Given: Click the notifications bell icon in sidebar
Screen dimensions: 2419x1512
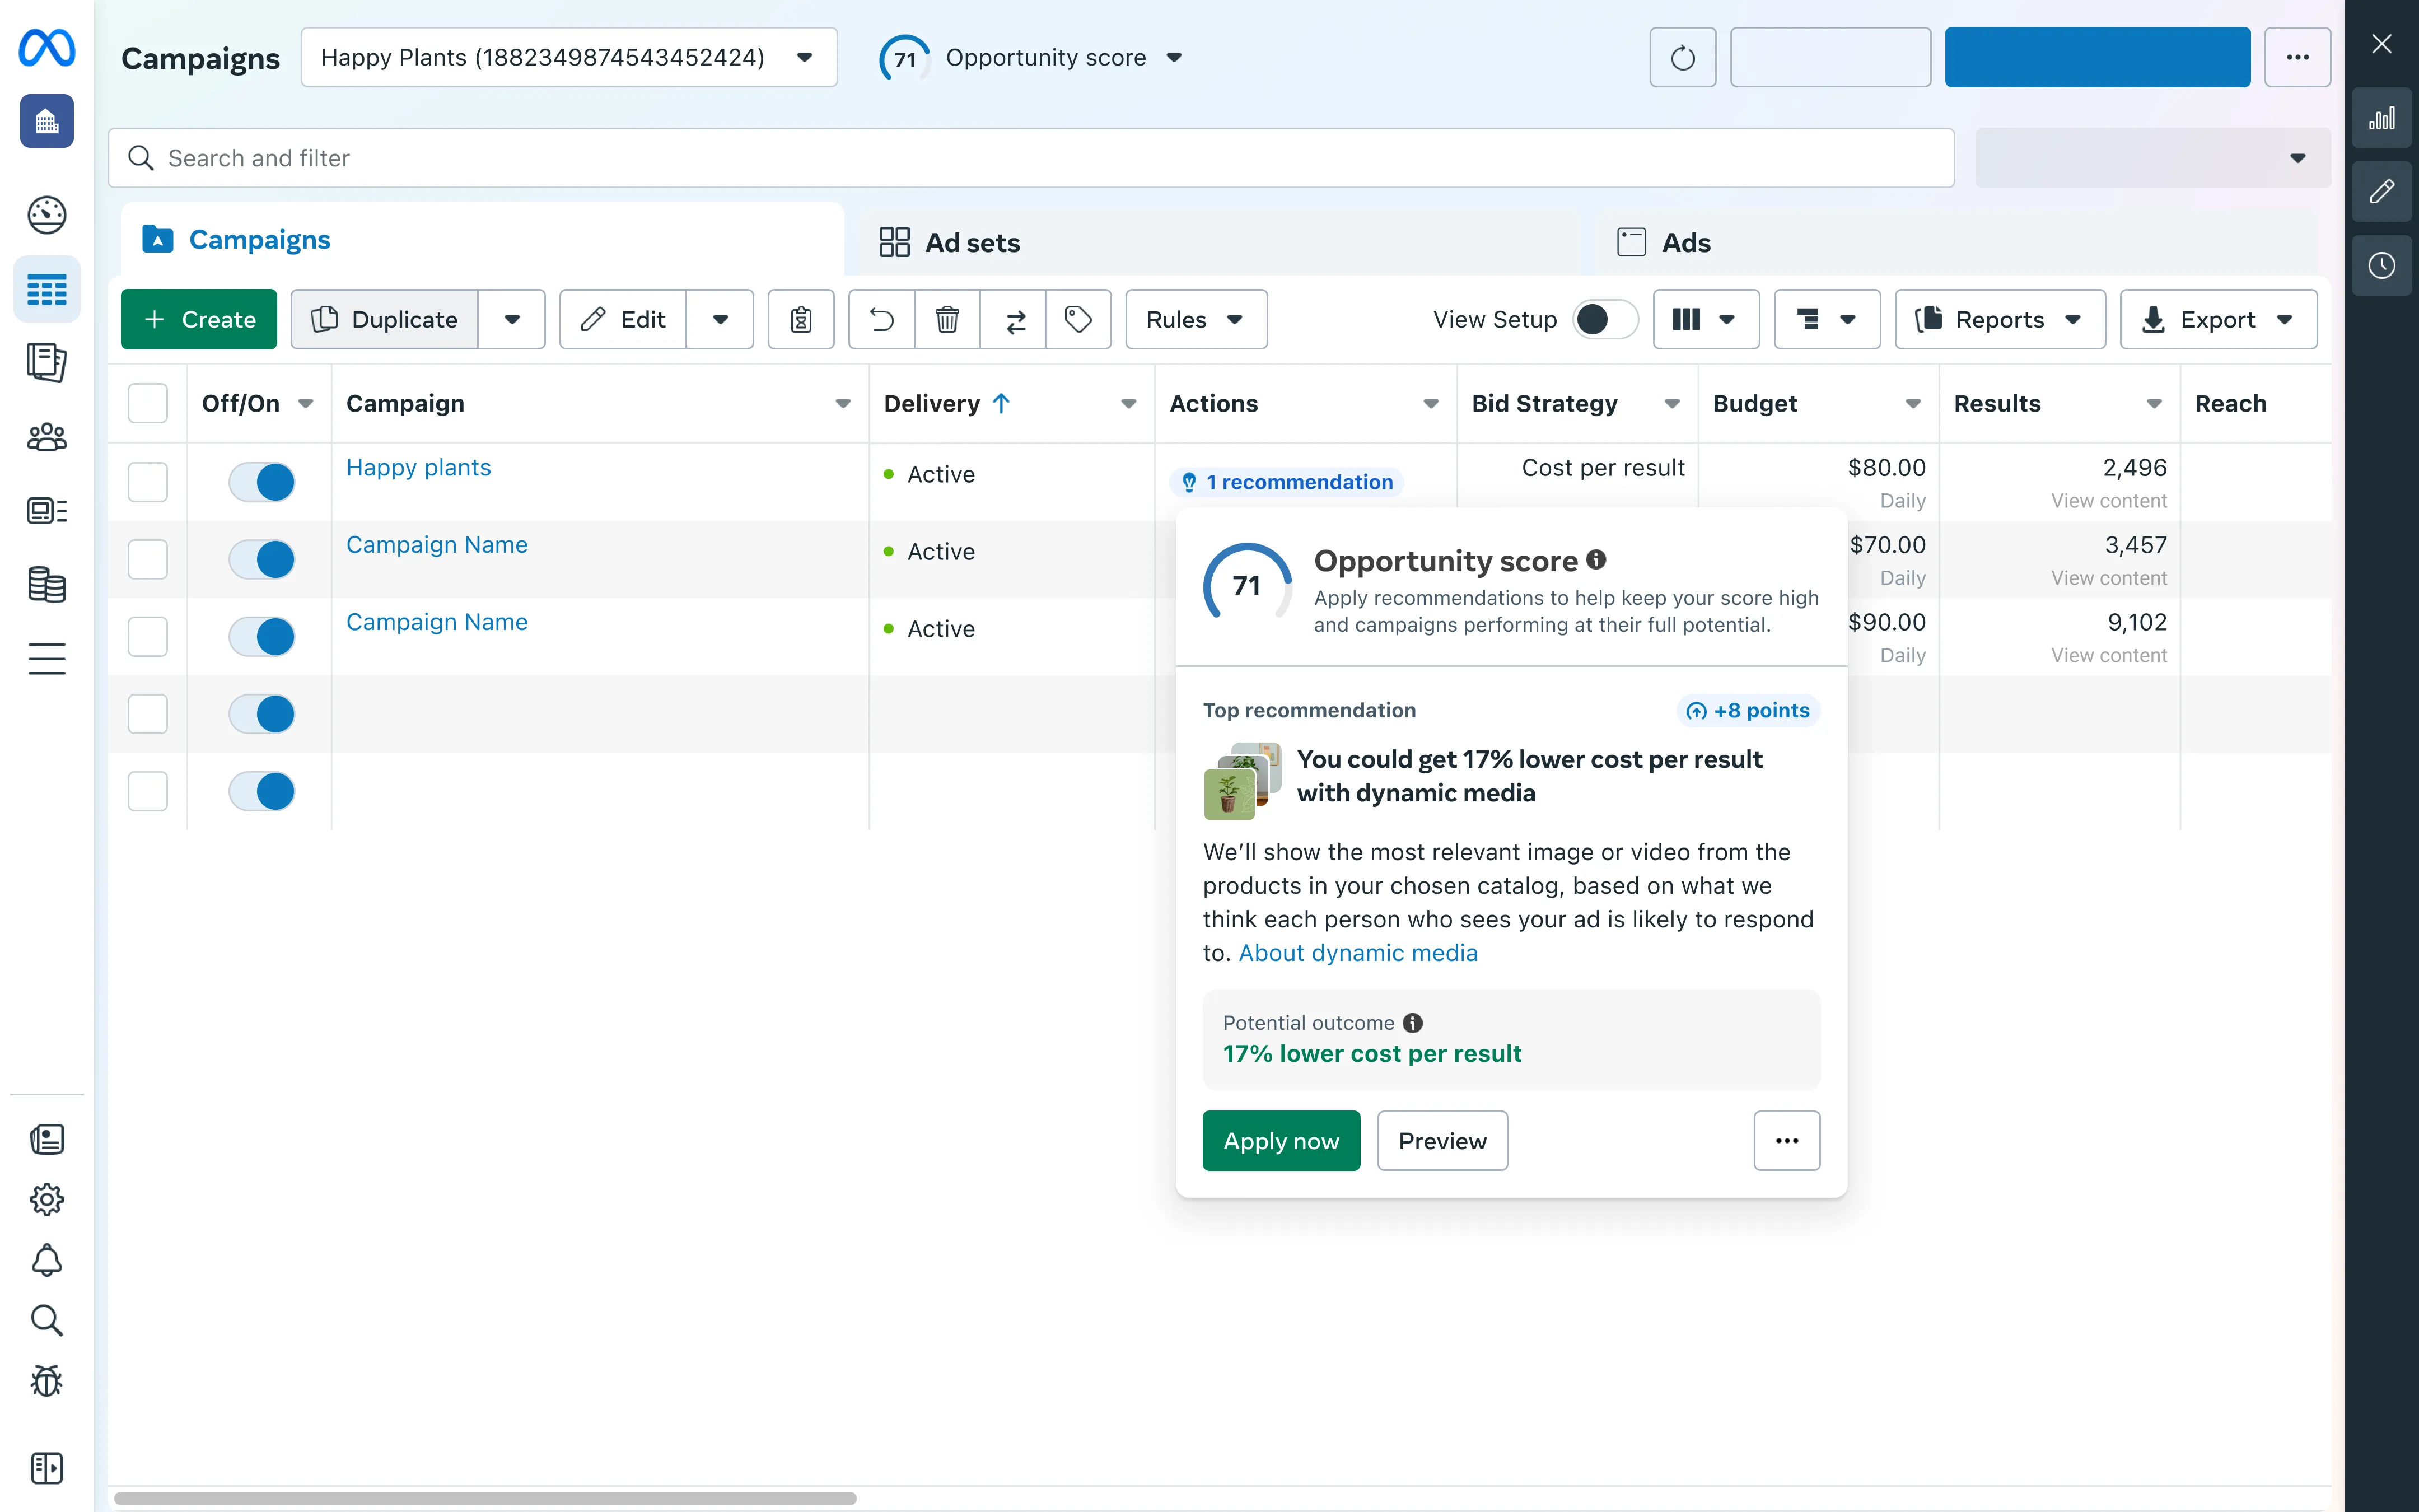Looking at the screenshot, I should coord(46,1260).
